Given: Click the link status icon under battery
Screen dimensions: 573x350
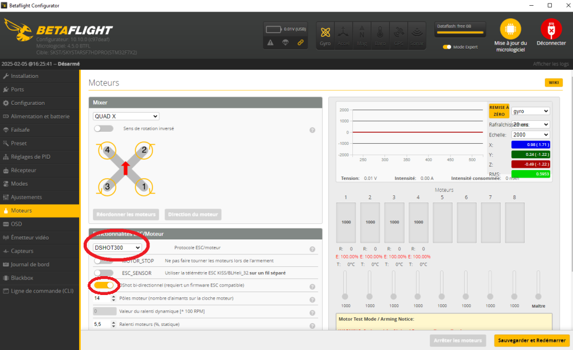Looking at the screenshot, I should click(300, 42).
